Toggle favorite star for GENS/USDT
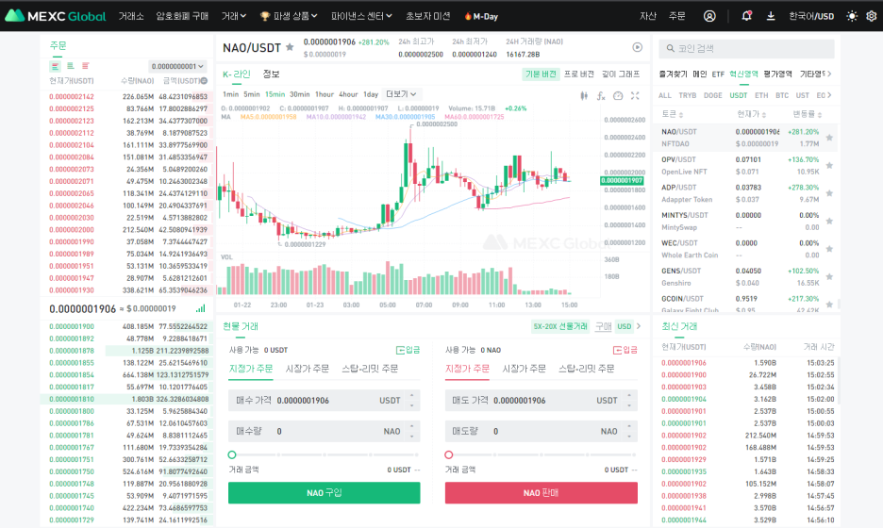883x528 pixels. click(829, 276)
